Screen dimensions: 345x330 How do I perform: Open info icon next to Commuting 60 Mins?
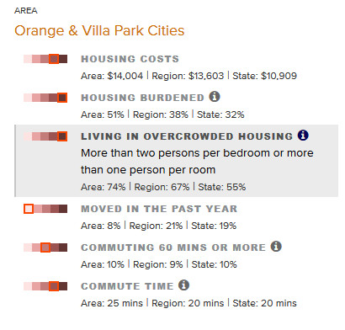(x=276, y=247)
